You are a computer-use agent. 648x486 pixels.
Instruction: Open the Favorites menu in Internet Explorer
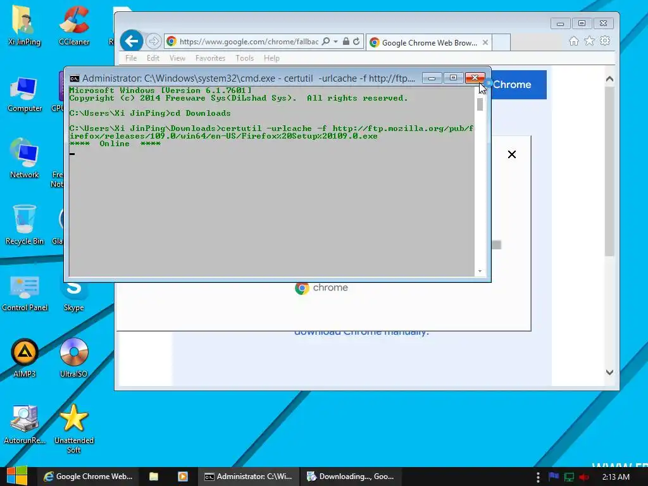tap(210, 58)
